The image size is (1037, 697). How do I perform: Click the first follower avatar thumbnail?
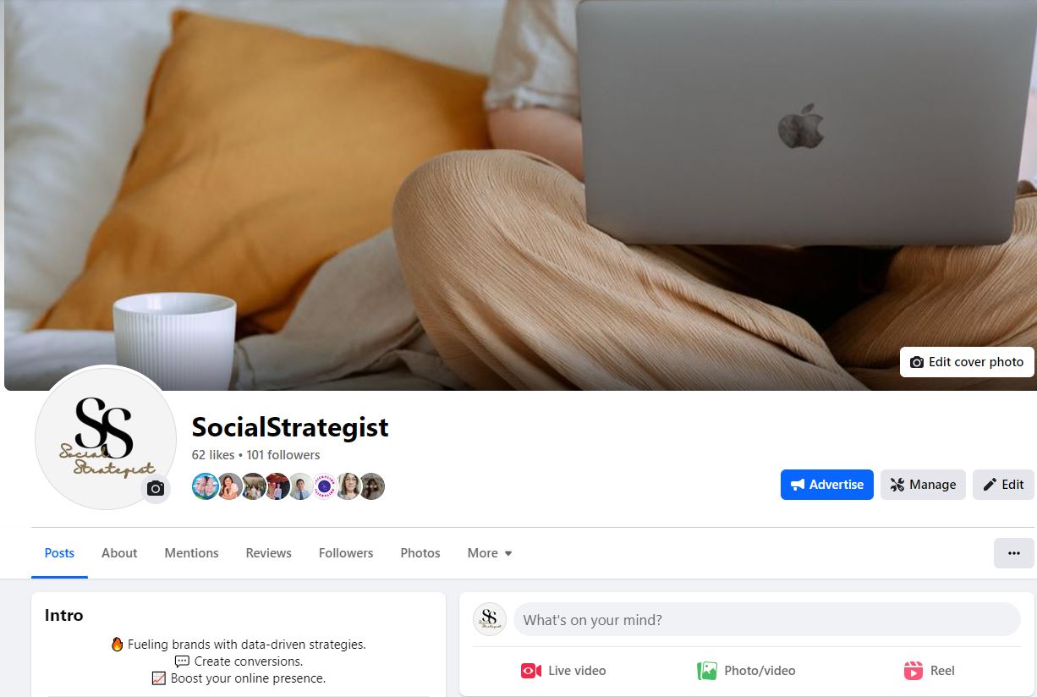pos(205,486)
